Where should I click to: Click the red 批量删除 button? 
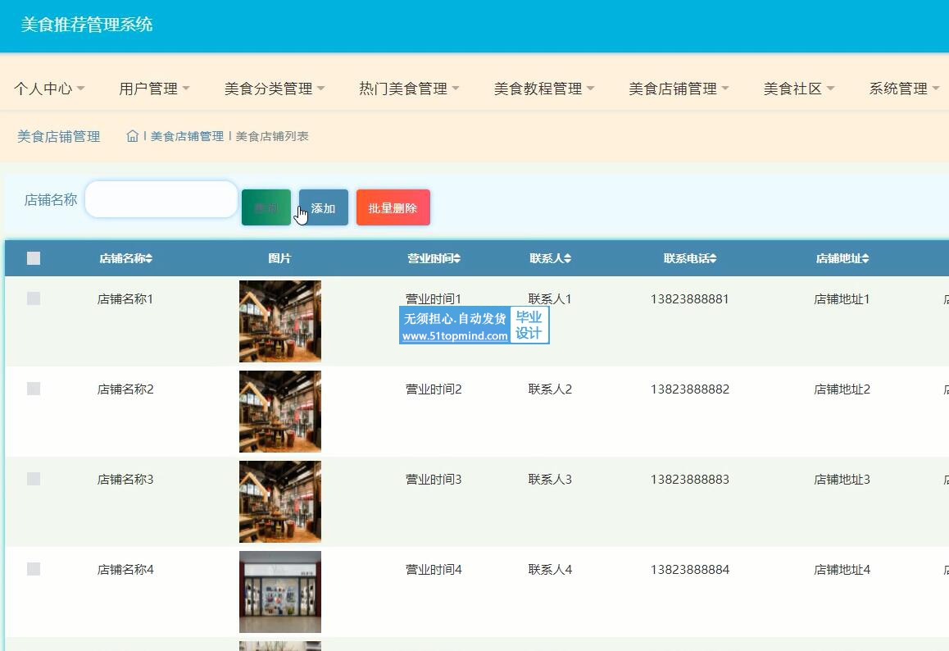[393, 207]
